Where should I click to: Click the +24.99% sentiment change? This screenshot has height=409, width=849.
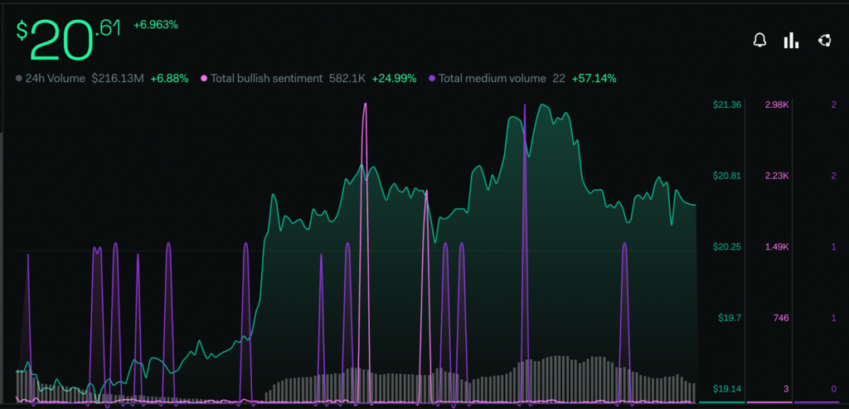tap(394, 79)
